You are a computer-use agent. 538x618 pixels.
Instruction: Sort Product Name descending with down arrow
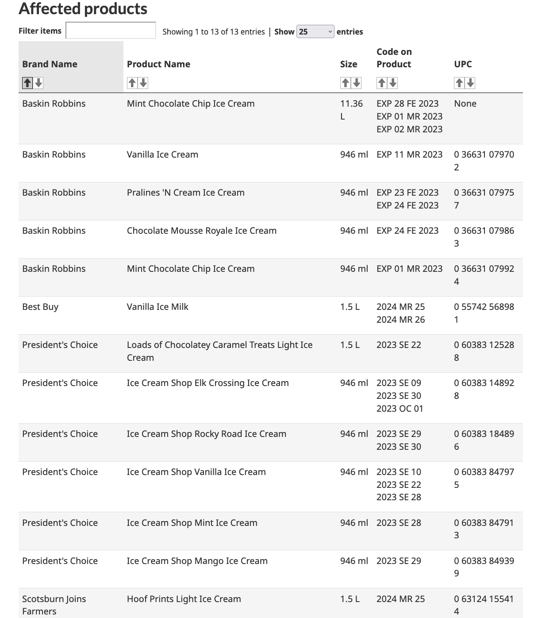[143, 83]
